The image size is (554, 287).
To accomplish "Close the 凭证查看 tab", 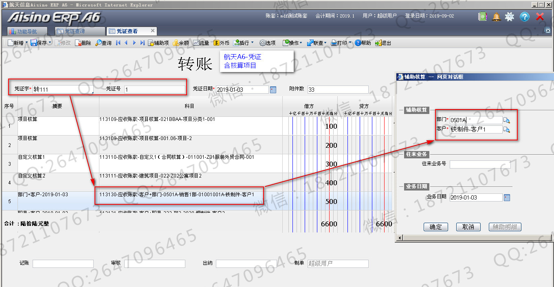I will (x=153, y=31).
